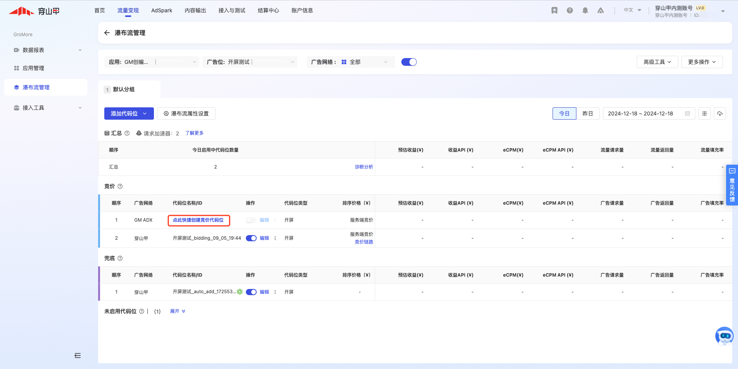Collapse sidebar using bottom menu icon
Viewport: 738px width, 369px height.
point(78,356)
